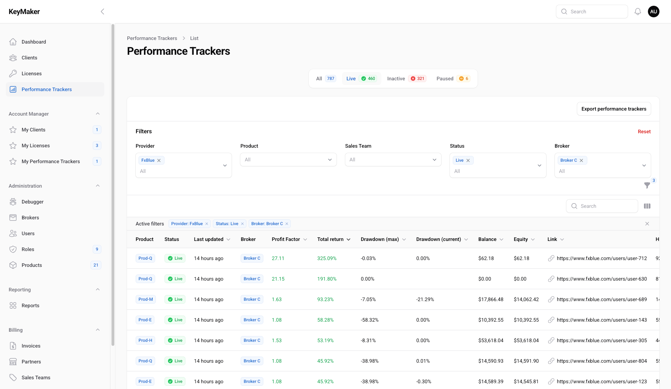Open the Brokers admin page
This screenshot has width=671, height=389.
pyautogui.click(x=55, y=218)
